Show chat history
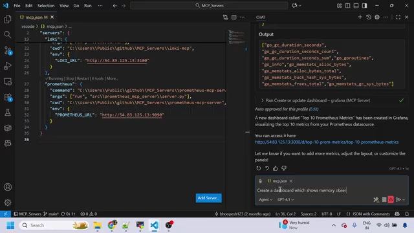The height and width of the screenshot is (233, 414). click(x=369, y=17)
